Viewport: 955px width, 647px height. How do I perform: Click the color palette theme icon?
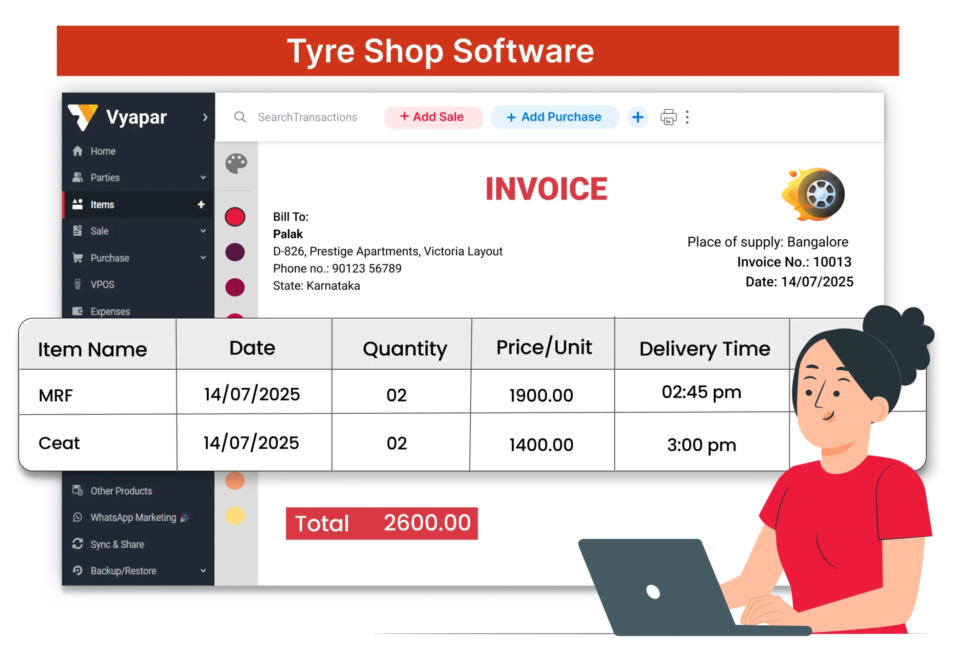[236, 163]
